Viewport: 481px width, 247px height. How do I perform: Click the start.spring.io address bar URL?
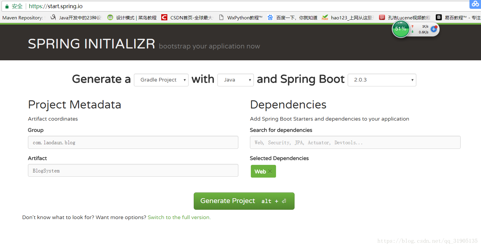point(56,6)
